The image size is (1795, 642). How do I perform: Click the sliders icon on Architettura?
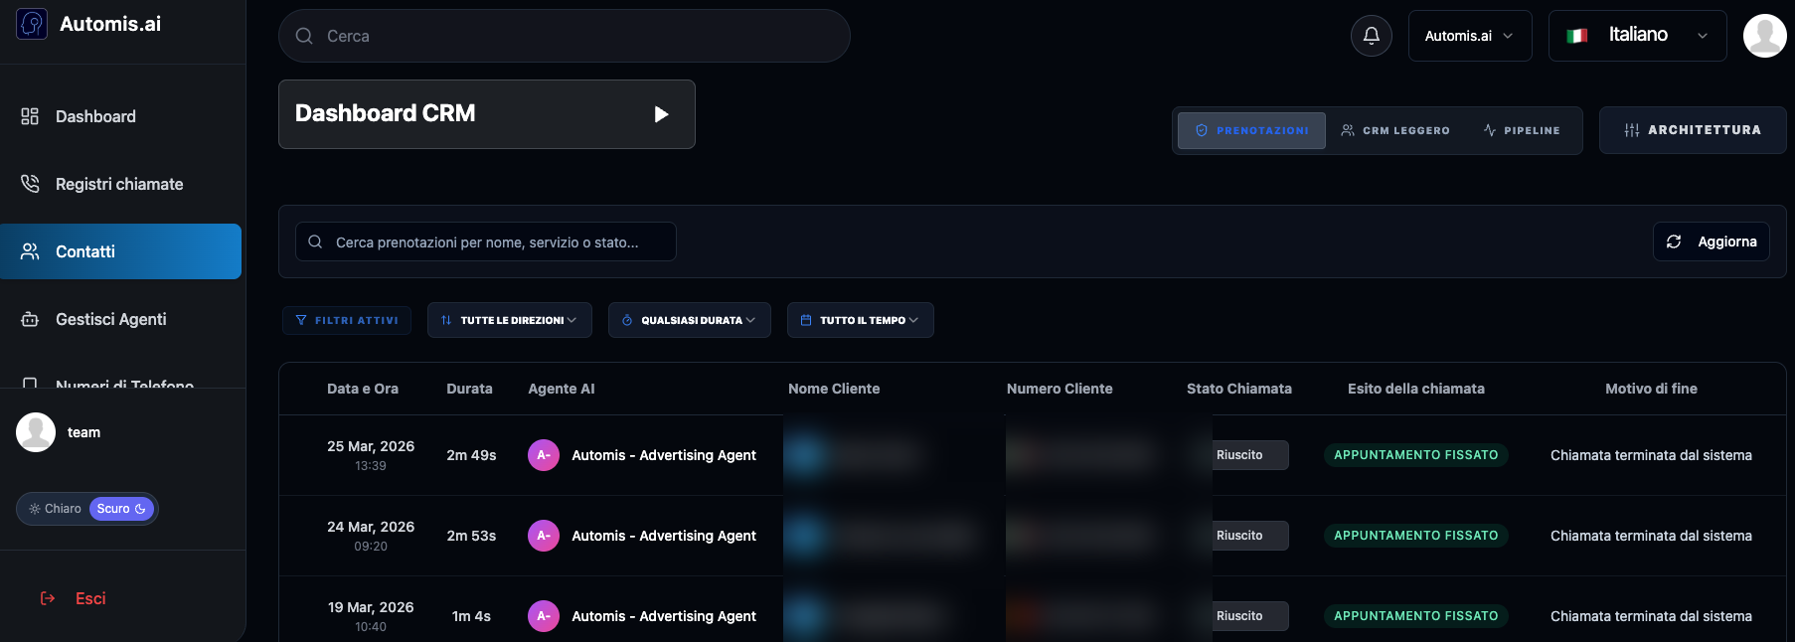[1632, 130]
